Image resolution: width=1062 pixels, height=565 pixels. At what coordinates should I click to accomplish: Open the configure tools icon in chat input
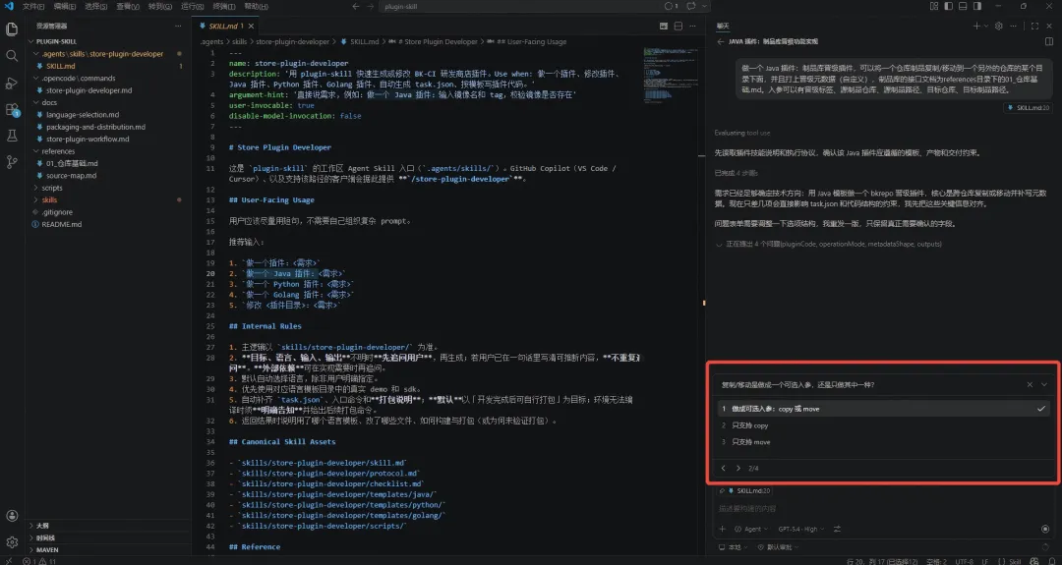click(837, 530)
